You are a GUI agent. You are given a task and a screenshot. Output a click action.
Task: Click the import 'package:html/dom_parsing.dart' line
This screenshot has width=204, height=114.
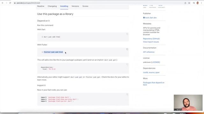click(60, 99)
